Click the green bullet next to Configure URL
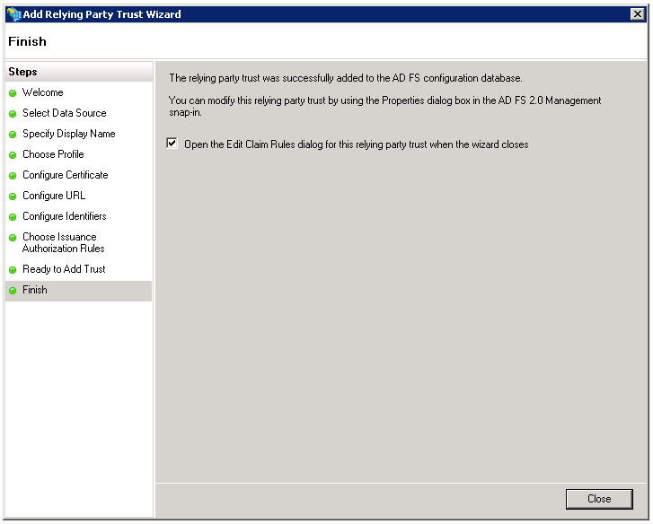This screenshot has width=653, height=524. click(13, 196)
